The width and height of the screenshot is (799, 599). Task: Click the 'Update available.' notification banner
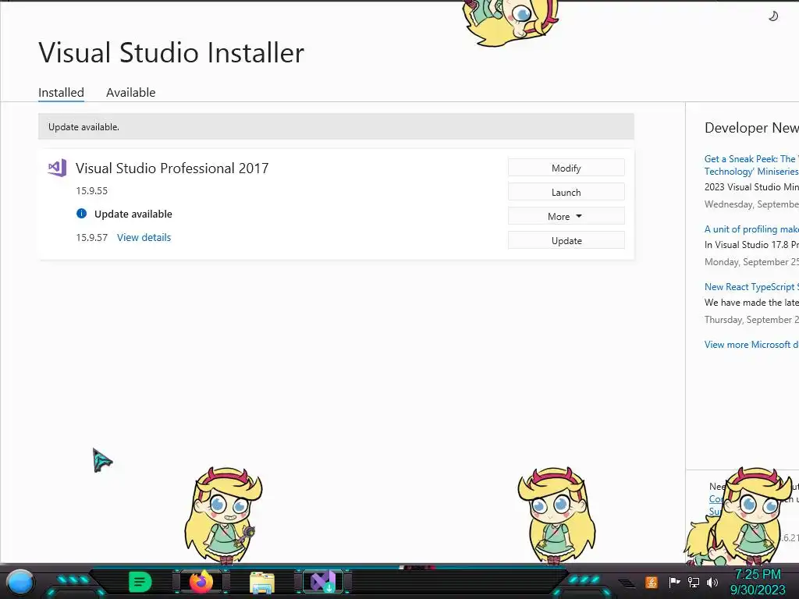[x=336, y=127]
